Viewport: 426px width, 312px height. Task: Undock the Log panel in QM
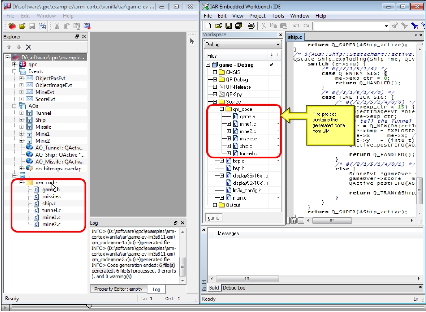point(175,223)
